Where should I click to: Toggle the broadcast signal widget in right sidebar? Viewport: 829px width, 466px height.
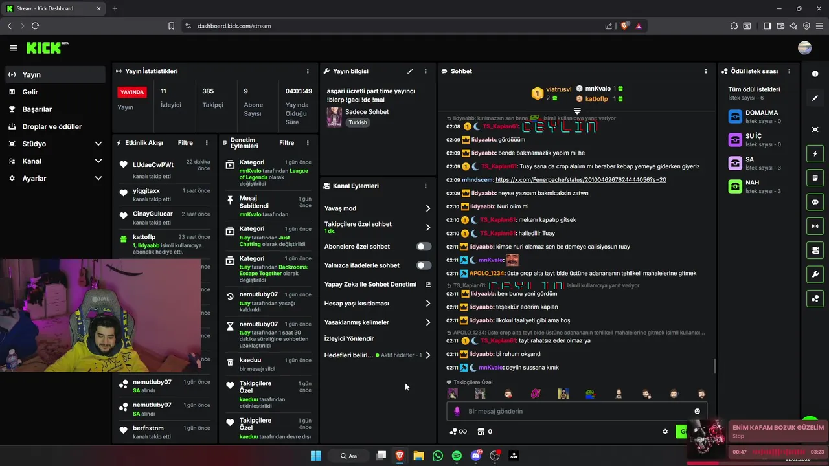(815, 226)
